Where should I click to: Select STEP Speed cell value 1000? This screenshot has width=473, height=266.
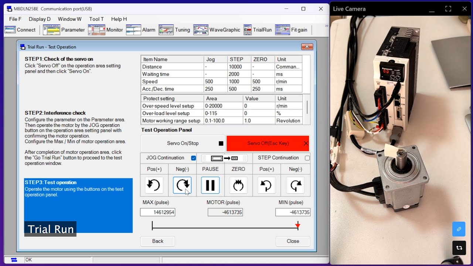pyautogui.click(x=239, y=82)
